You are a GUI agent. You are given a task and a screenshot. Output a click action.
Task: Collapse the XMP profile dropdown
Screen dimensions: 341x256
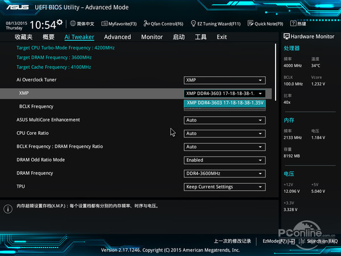[x=224, y=94]
